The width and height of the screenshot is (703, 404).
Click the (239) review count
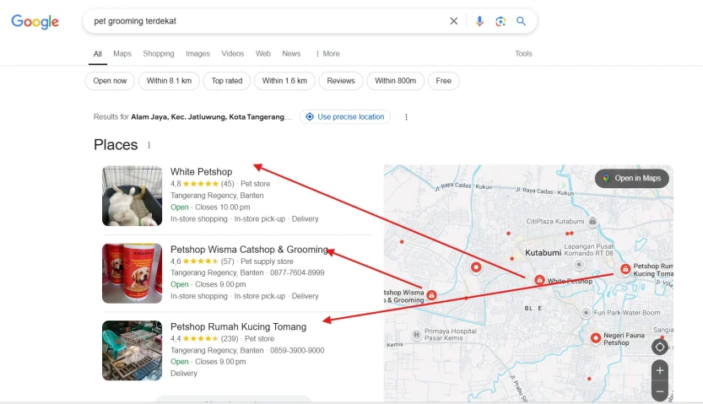click(x=230, y=338)
